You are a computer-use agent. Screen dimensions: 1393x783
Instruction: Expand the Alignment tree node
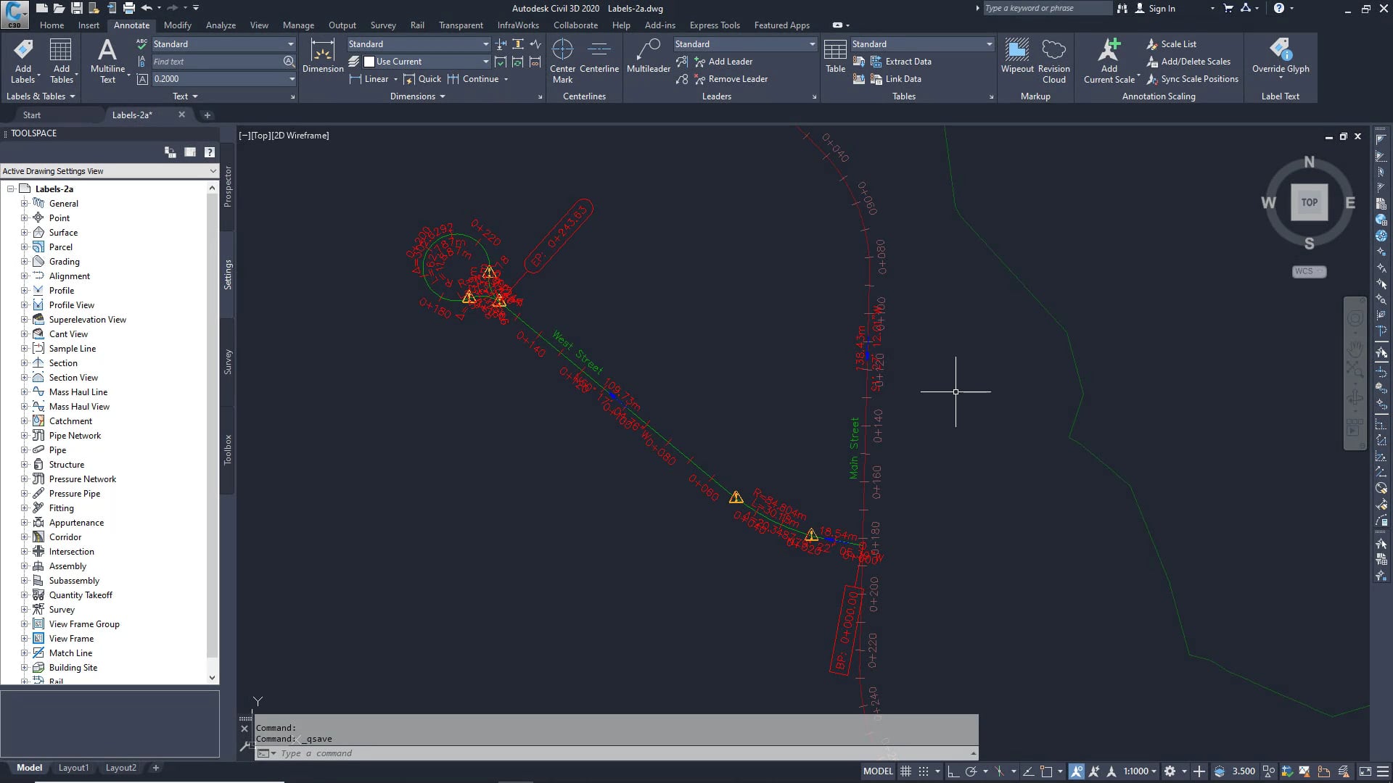[24, 276]
